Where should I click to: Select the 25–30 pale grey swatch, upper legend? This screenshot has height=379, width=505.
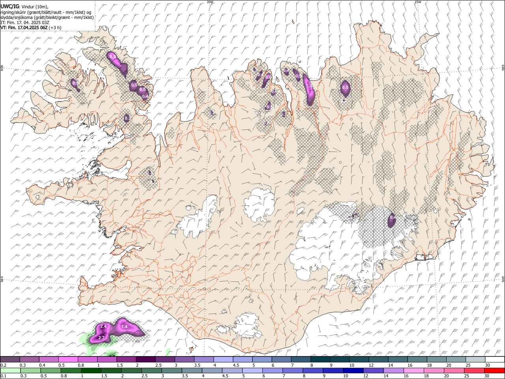click(x=476, y=359)
